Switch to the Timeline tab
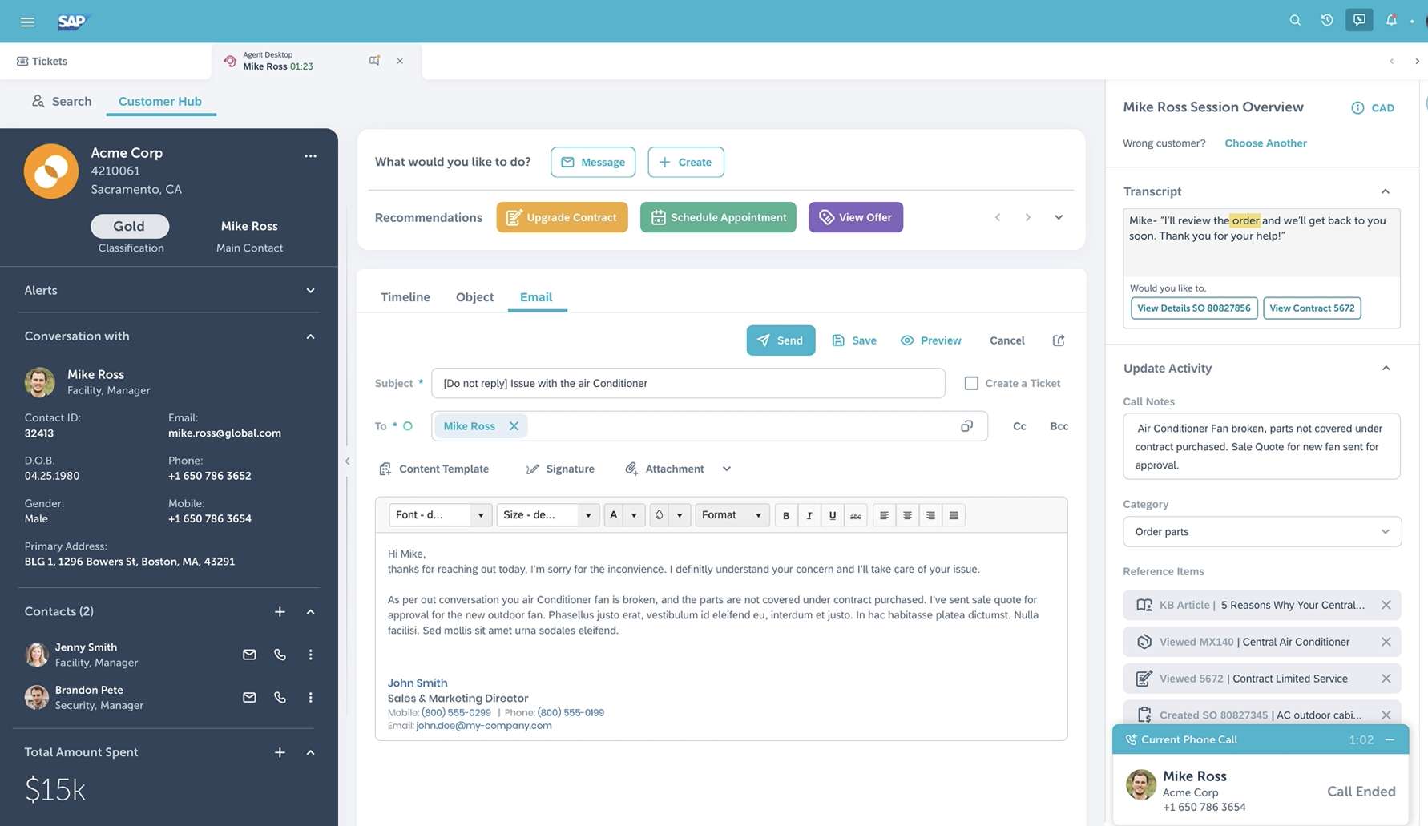1428x826 pixels. coord(405,296)
